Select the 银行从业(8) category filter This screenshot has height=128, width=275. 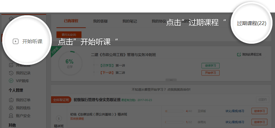[x=69, y=35]
